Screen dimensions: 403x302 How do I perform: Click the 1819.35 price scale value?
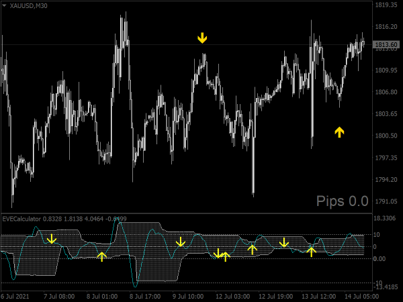coord(386,5)
